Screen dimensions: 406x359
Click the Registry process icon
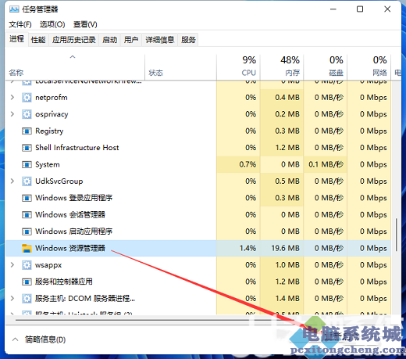27,131
